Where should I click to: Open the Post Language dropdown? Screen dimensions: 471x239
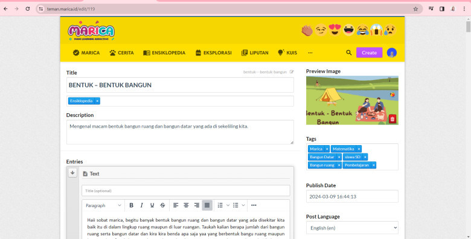tap(352, 228)
